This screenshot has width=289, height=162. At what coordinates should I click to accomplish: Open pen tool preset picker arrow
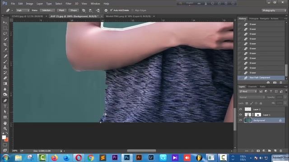pyautogui.click(x=12, y=10)
